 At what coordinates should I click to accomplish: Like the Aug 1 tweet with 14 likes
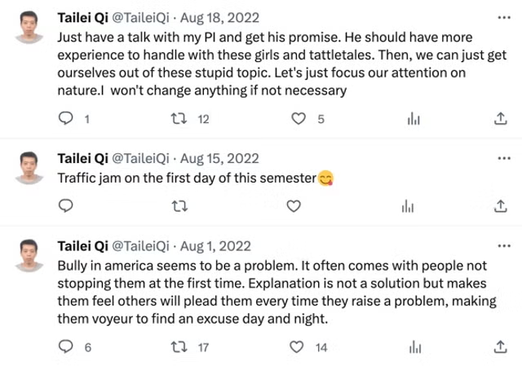point(299,347)
